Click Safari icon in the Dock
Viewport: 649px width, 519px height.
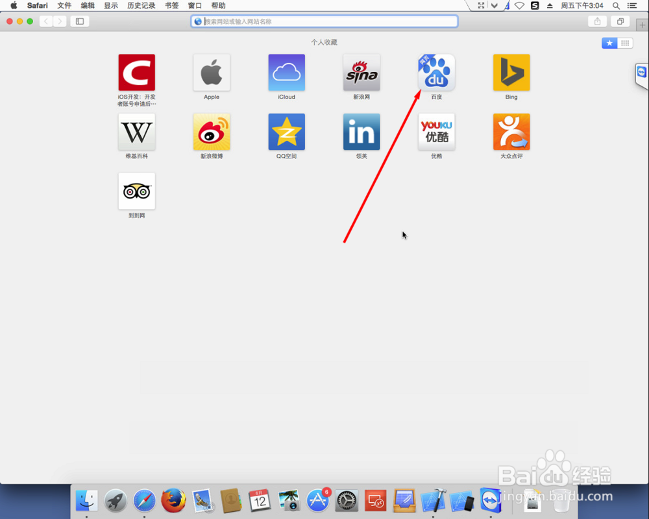tap(144, 500)
